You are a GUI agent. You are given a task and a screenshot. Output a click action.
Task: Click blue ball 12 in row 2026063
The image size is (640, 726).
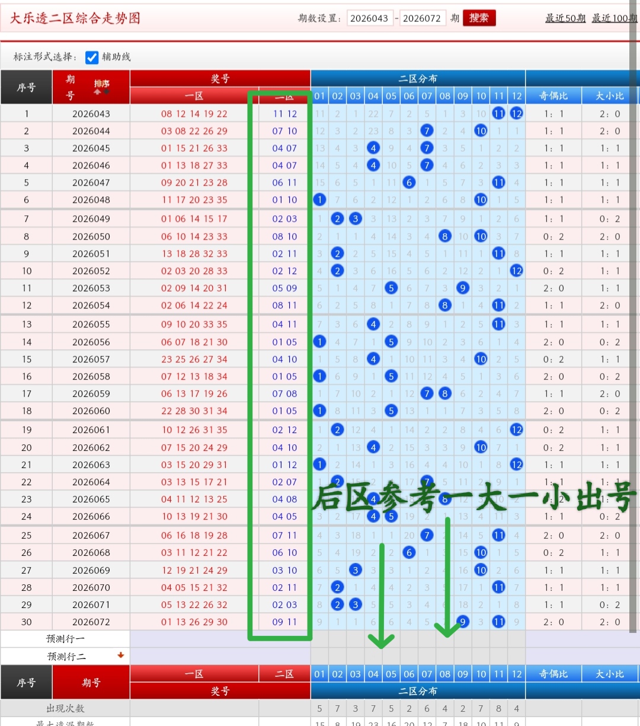pos(517,464)
